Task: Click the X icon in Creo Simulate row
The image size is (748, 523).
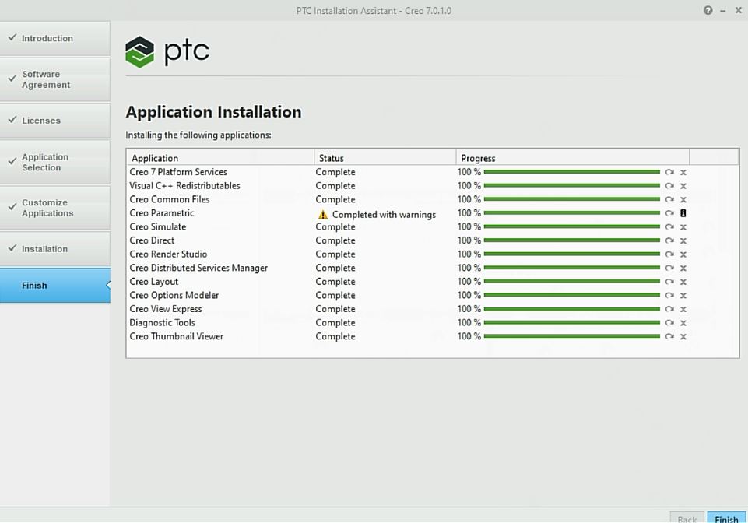Action: (683, 227)
